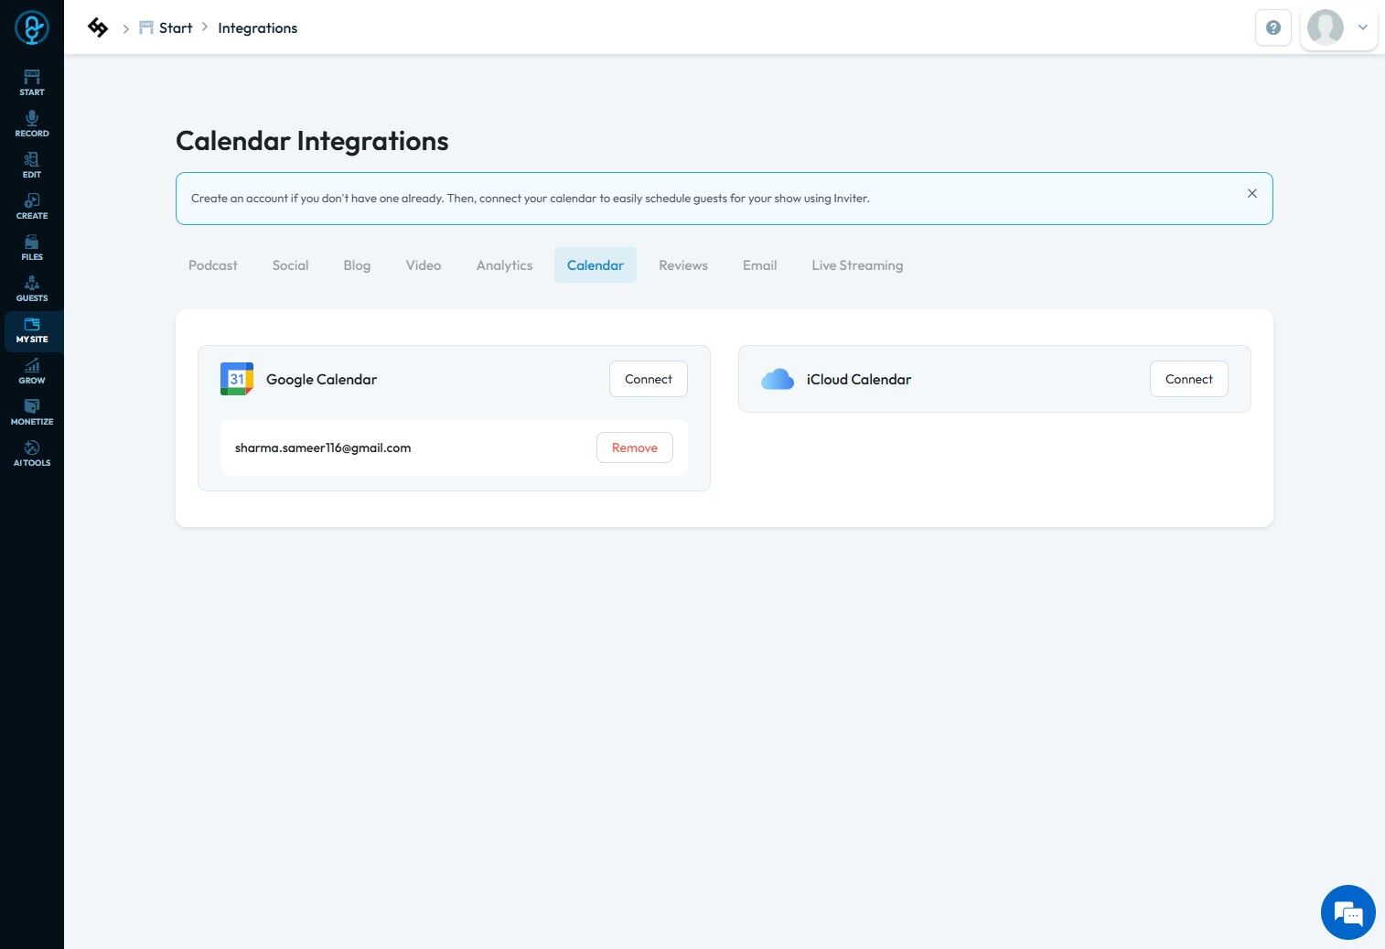Image resolution: width=1385 pixels, height=949 pixels.
Task: Open the Guests section
Action: [x=32, y=287]
